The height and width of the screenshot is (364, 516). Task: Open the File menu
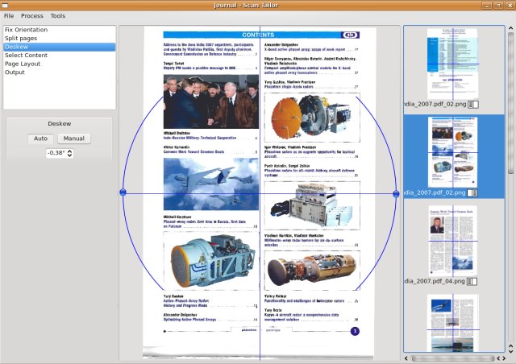pyautogui.click(x=9, y=16)
